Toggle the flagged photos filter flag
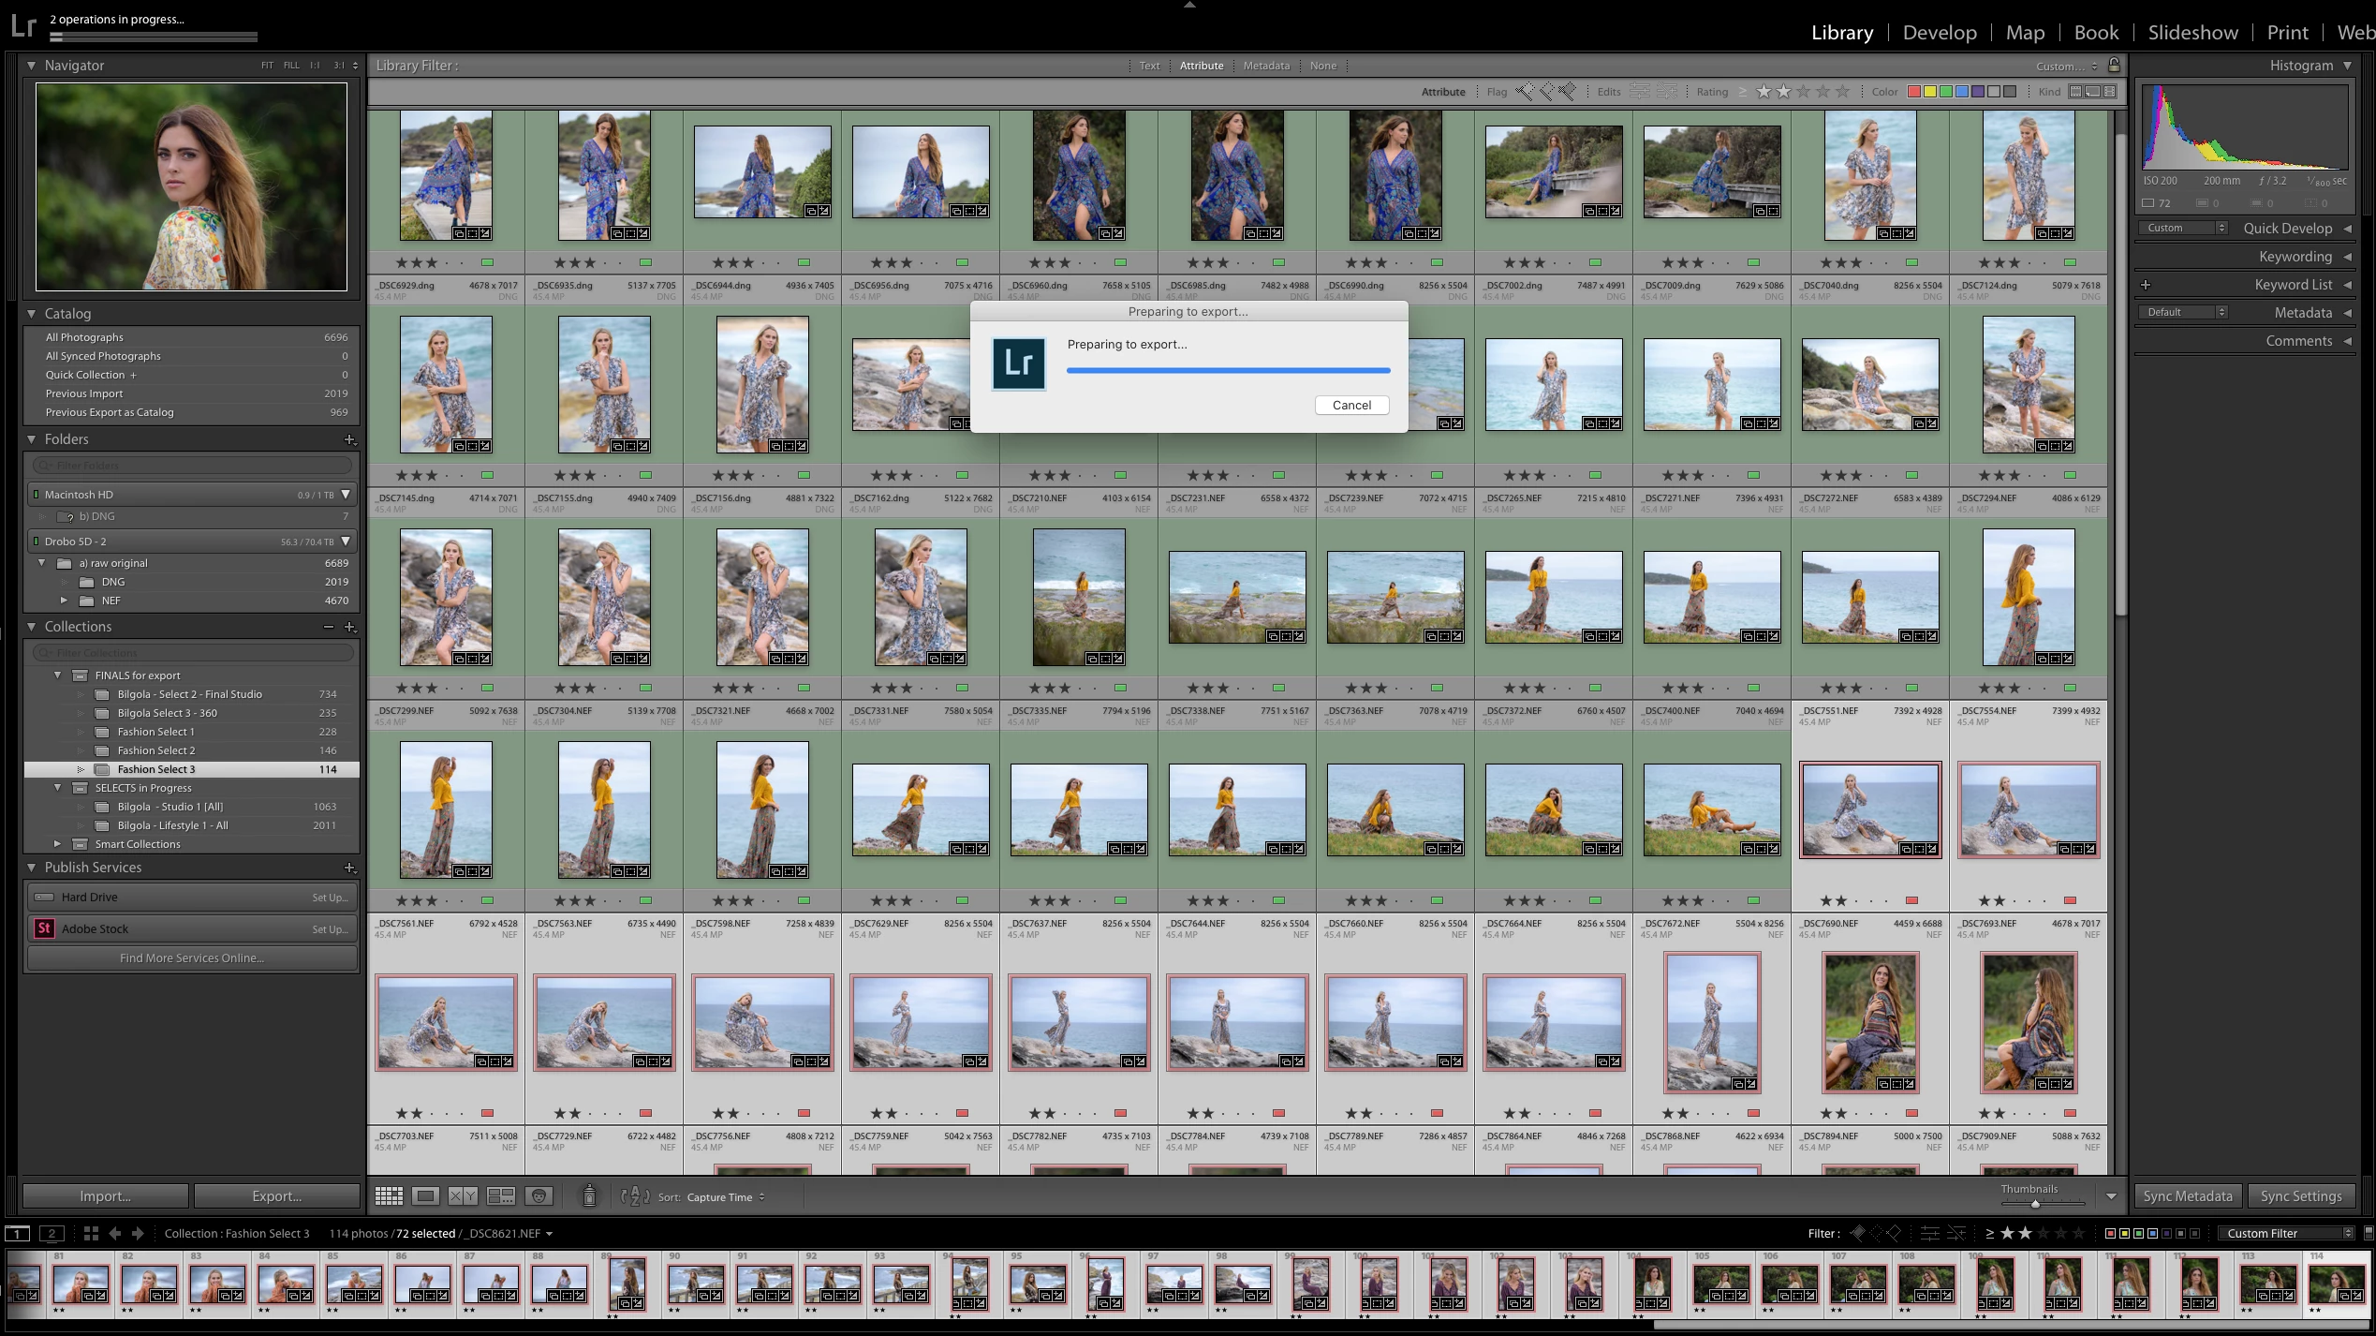This screenshot has width=2376, height=1336. (x=1526, y=92)
